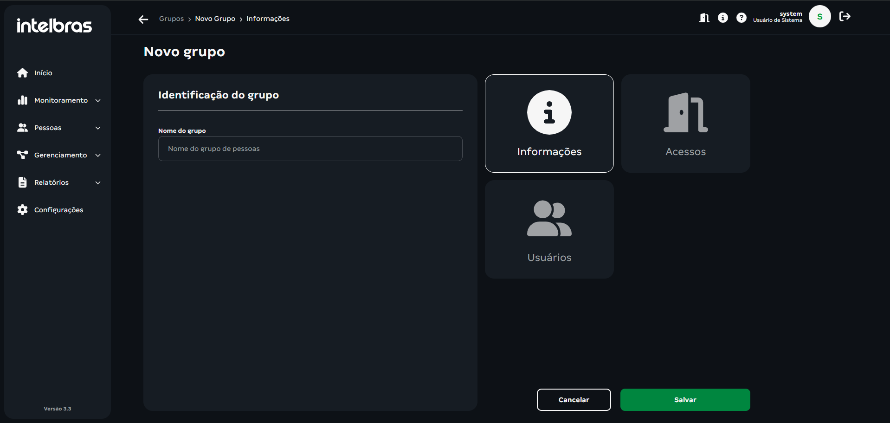Screen dimensions: 890x423
Task: Focus the Nome do grupo input field
Action: click(x=310, y=149)
